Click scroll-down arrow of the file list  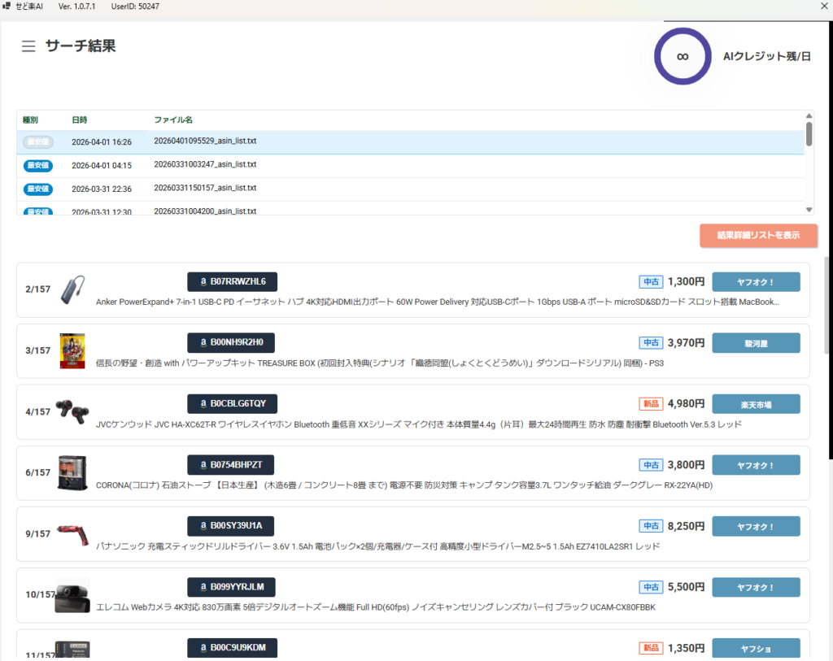(x=809, y=209)
